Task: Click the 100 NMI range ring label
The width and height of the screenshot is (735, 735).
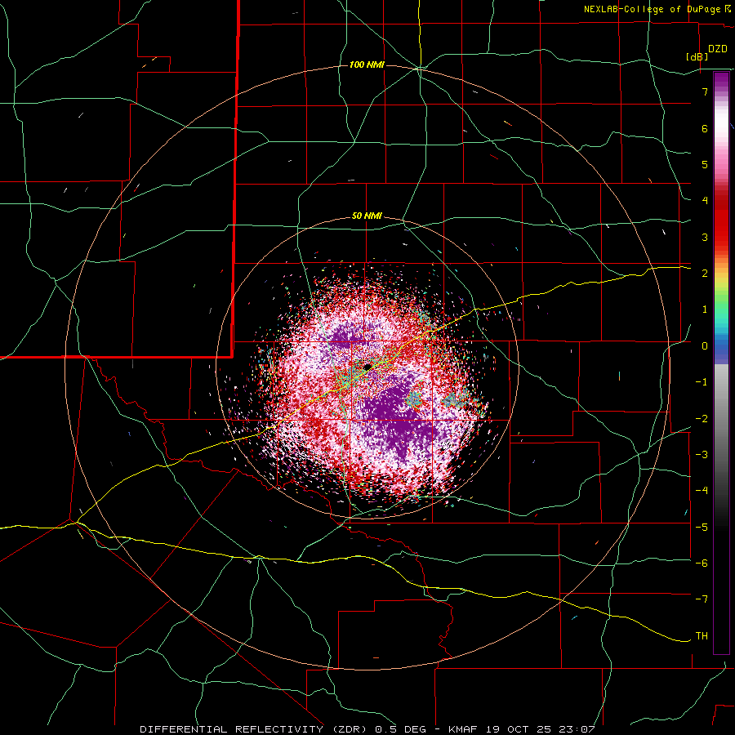Action: tap(367, 65)
